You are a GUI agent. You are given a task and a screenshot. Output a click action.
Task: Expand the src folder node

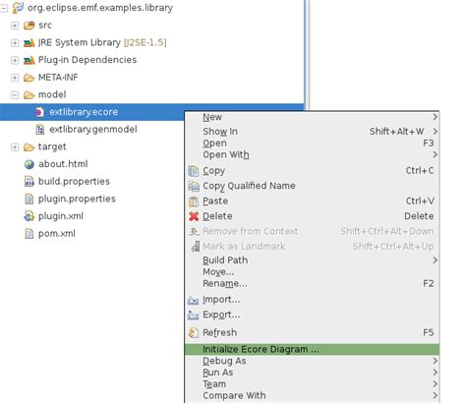[15, 26]
